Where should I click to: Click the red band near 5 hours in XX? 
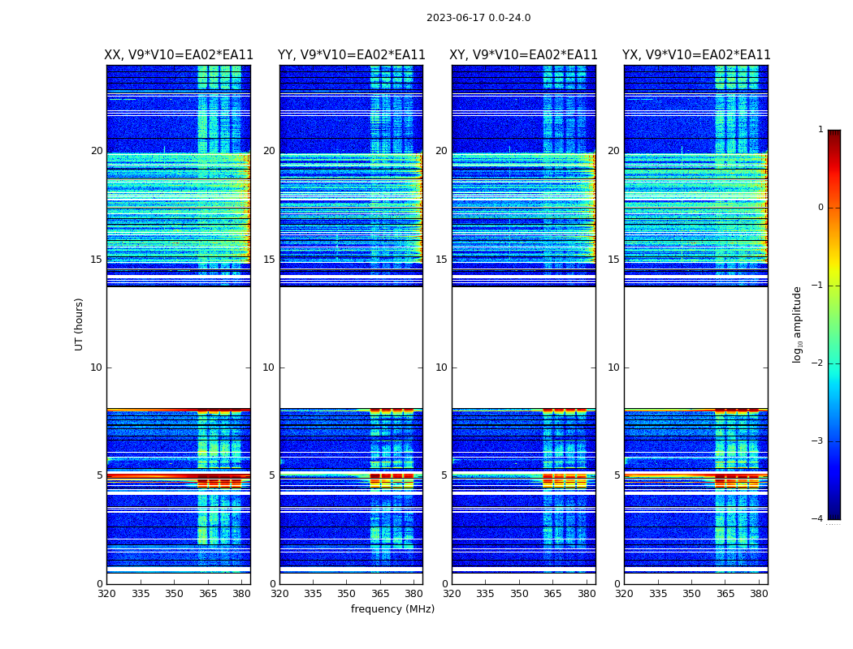point(179,477)
